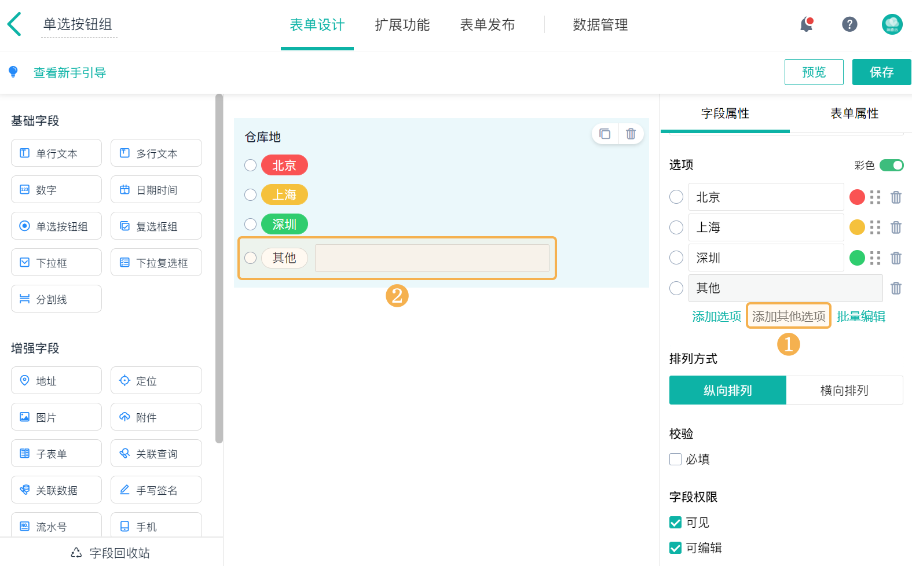This screenshot has width=912, height=566.
Task: Switch to the 表单属性 tab
Action: coord(854,113)
